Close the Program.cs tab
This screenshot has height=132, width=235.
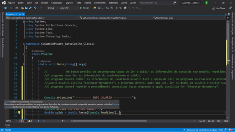[x=23, y=14]
